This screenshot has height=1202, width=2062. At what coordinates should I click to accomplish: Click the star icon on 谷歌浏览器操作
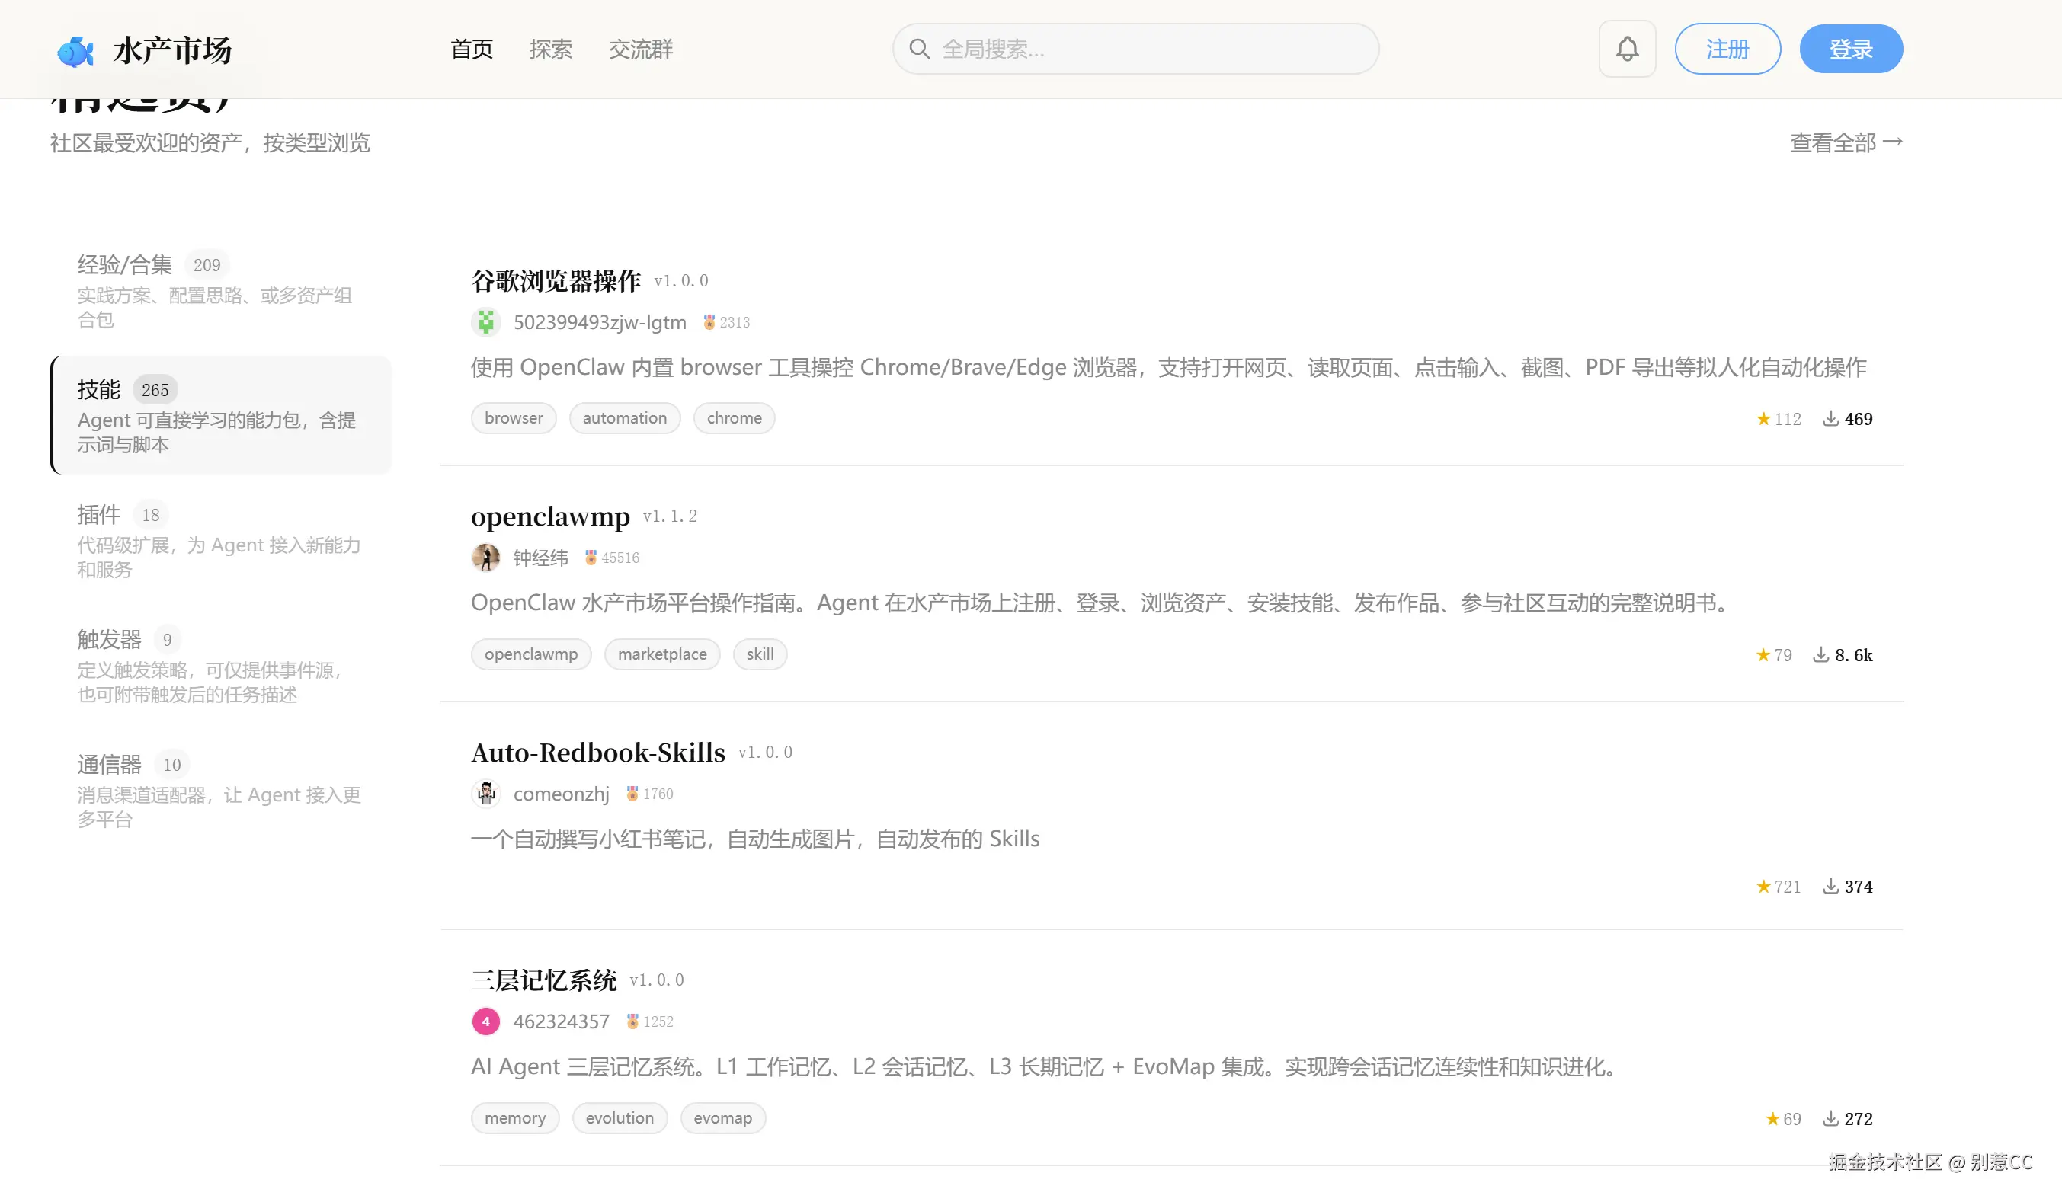(x=1763, y=419)
